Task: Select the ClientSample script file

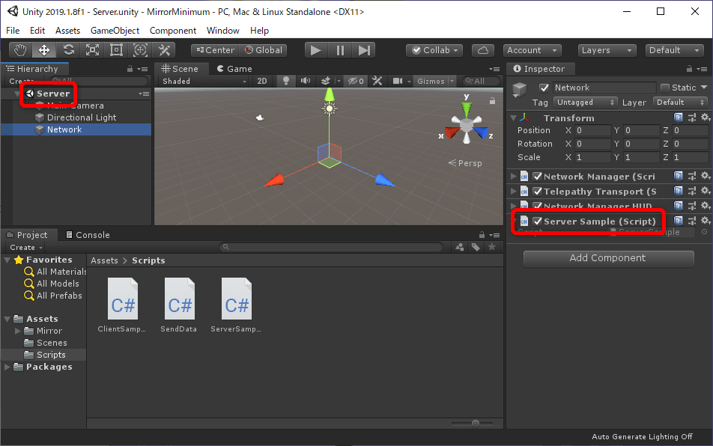Action: click(122, 305)
